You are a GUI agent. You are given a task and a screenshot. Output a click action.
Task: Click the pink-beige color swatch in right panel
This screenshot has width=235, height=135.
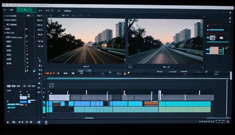(214, 50)
